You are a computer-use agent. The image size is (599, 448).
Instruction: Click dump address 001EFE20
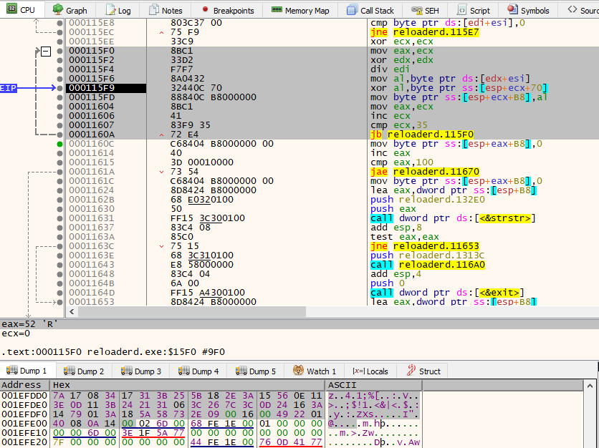24,442
